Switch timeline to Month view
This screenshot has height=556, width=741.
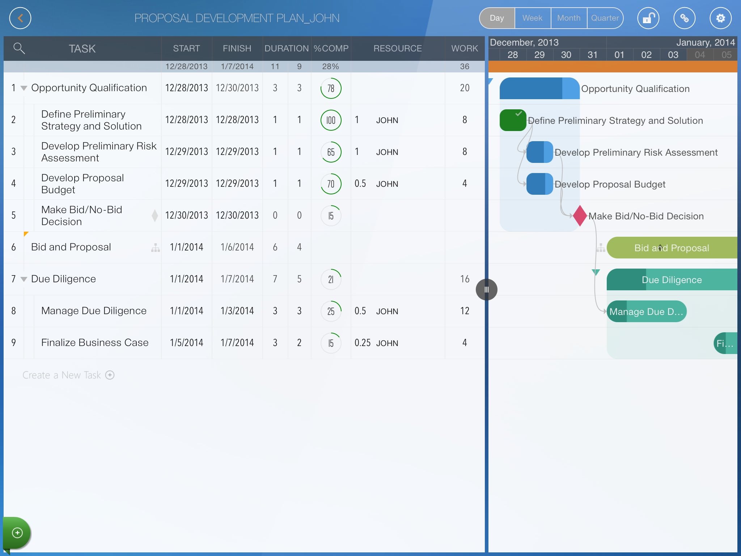568,18
